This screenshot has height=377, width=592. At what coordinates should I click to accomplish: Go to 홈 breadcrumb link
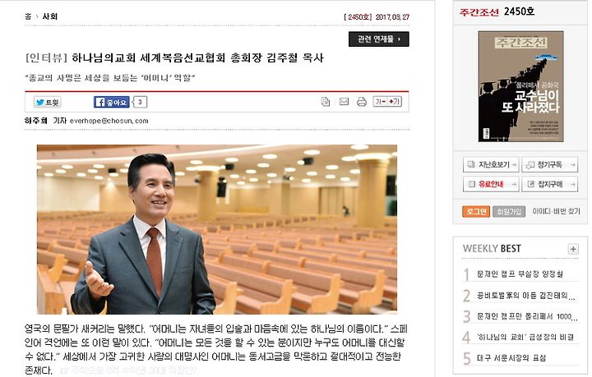pos(28,16)
